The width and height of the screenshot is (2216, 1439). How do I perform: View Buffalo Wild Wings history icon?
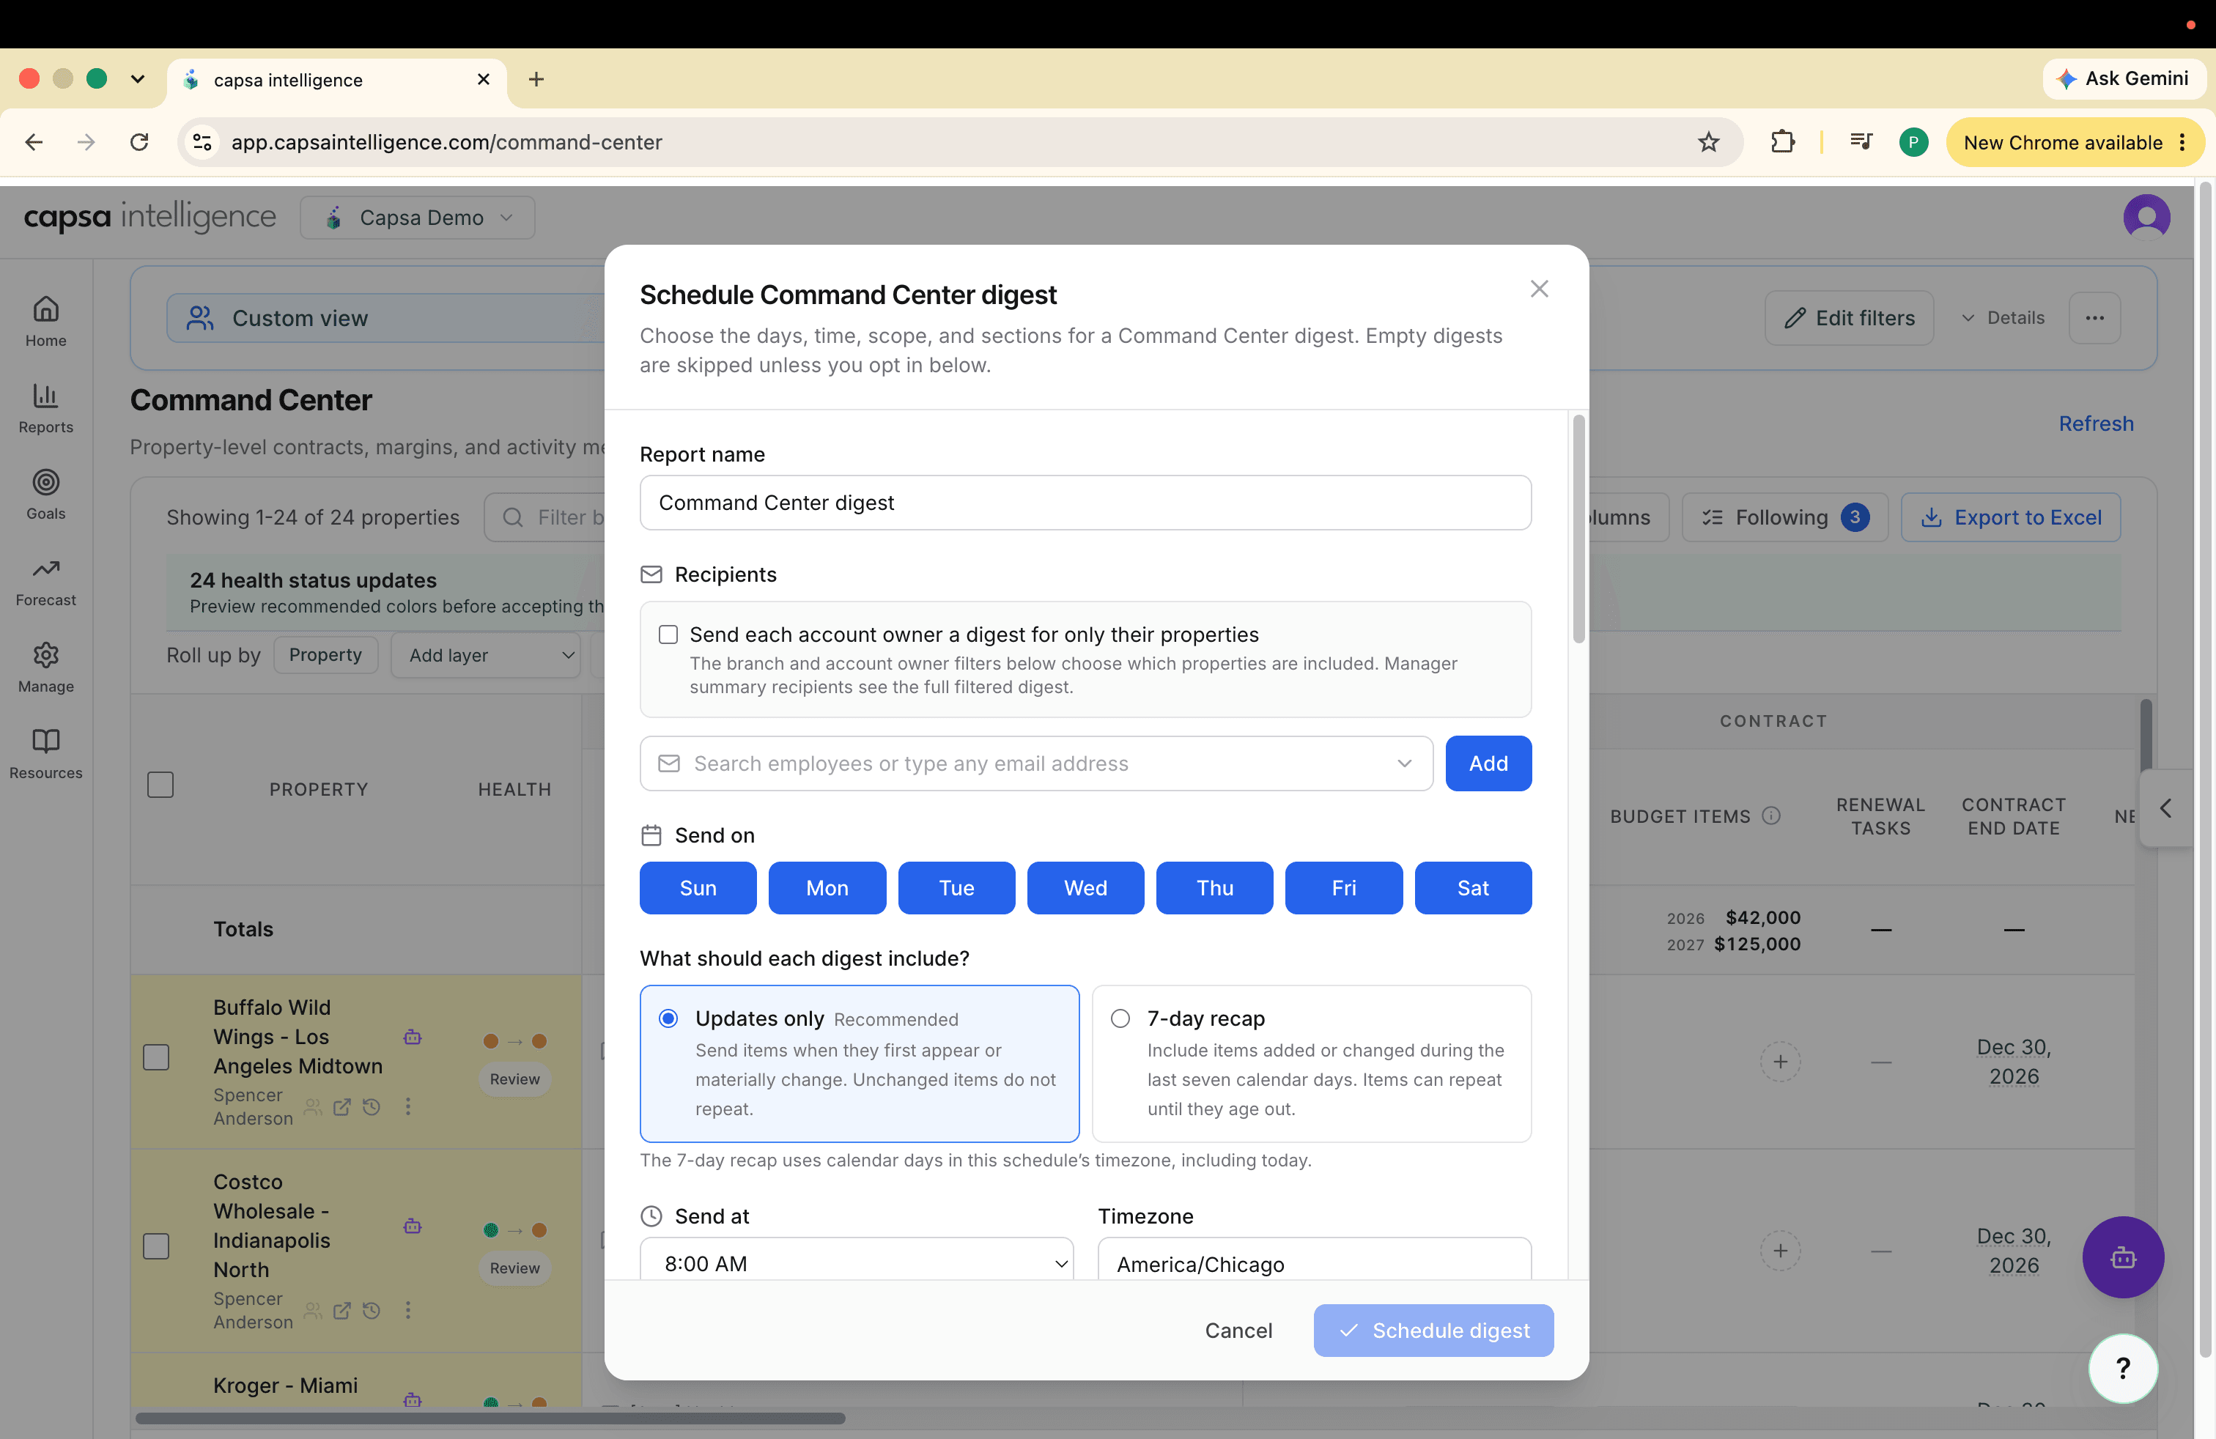372,1106
